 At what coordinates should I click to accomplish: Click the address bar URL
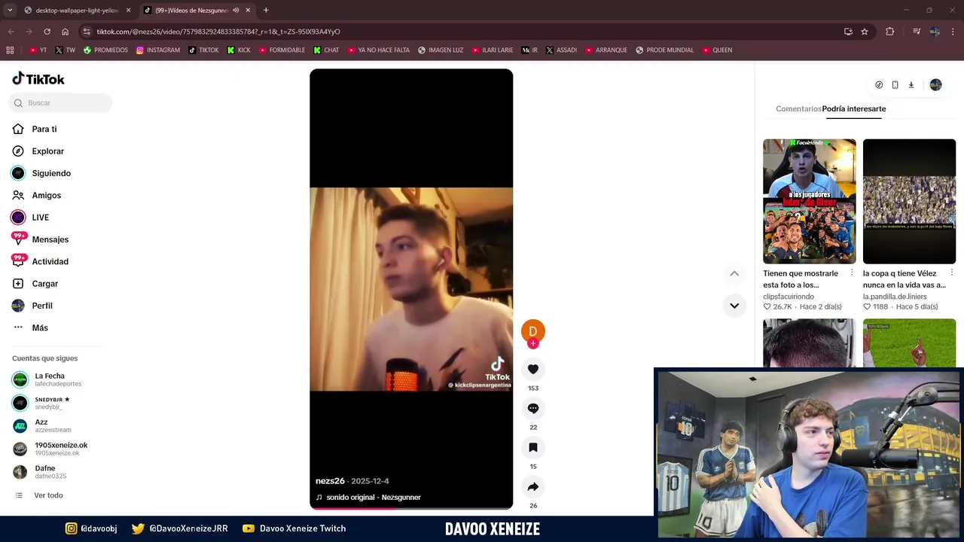pyautogui.click(x=218, y=32)
